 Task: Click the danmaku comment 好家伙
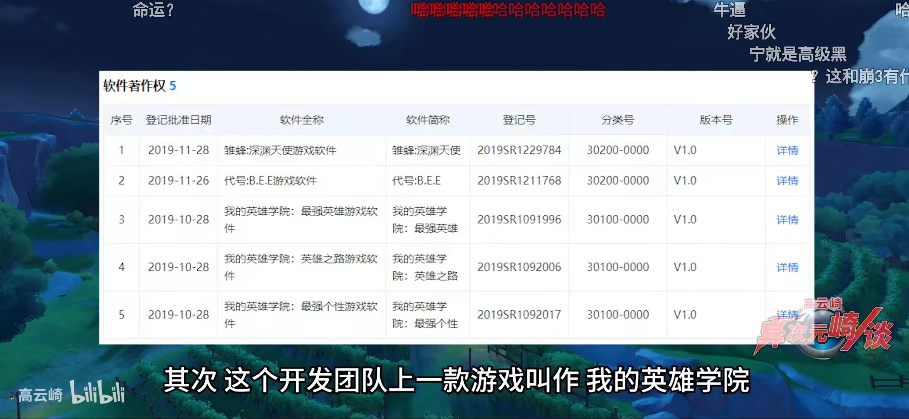tap(752, 32)
